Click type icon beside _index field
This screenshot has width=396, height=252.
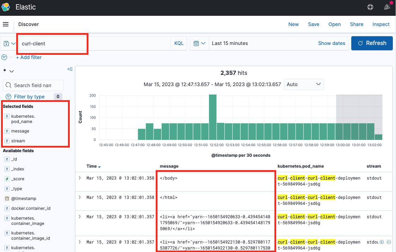(7, 169)
